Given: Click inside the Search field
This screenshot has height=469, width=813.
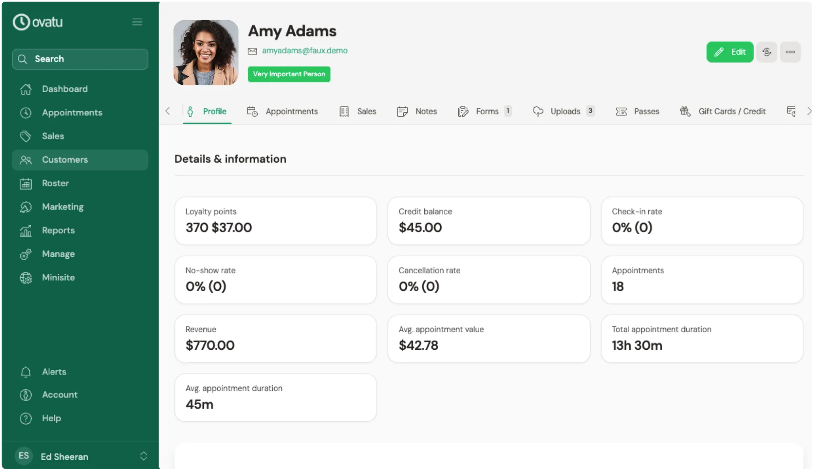Looking at the screenshot, I should pos(80,59).
